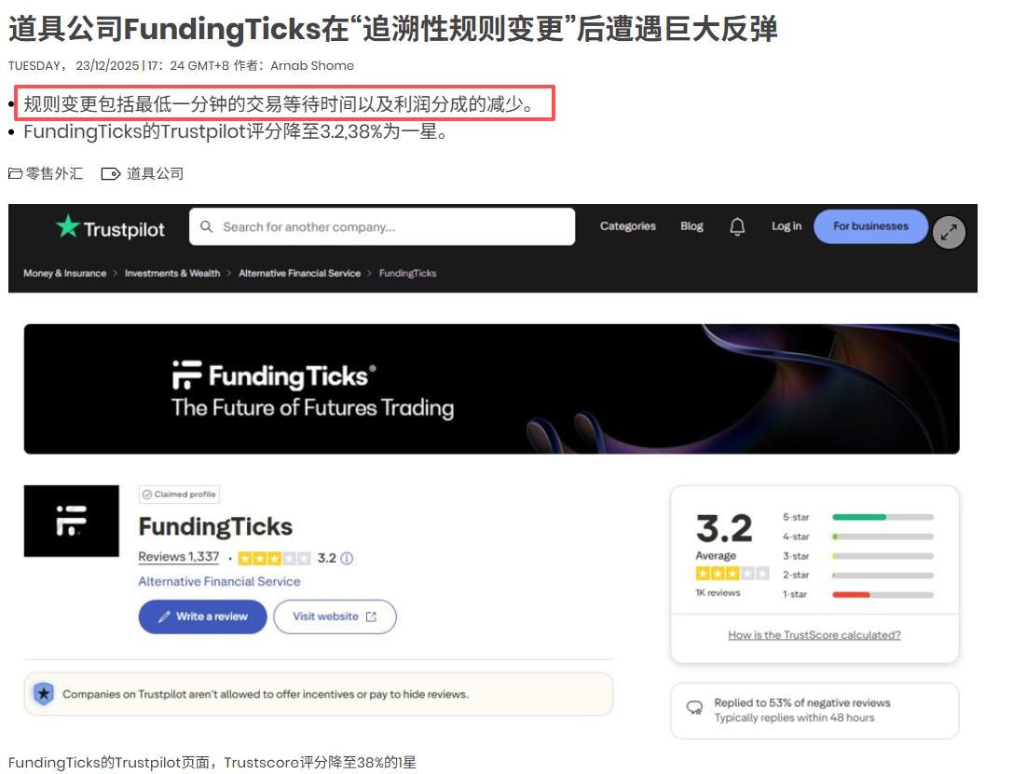Click How is the TrustScore calculated link
Image resolution: width=1013 pixels, height=774 pixels.
pos(813,634)
